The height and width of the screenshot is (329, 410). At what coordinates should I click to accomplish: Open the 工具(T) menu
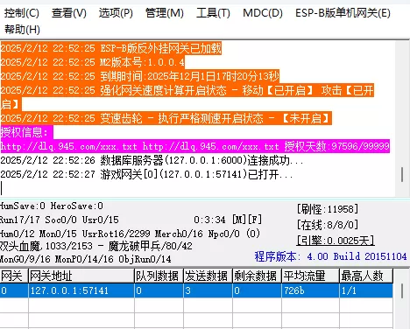coord(213,13)
